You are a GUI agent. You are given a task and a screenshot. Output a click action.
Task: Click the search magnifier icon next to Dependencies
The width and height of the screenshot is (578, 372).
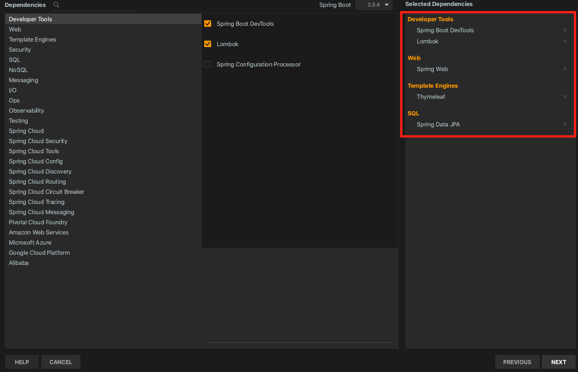(x=56, y=5)
